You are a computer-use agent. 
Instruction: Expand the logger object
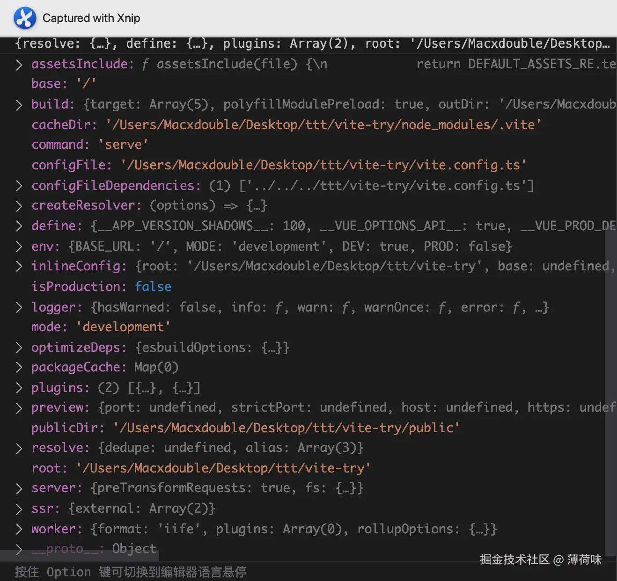coord(19,308)
